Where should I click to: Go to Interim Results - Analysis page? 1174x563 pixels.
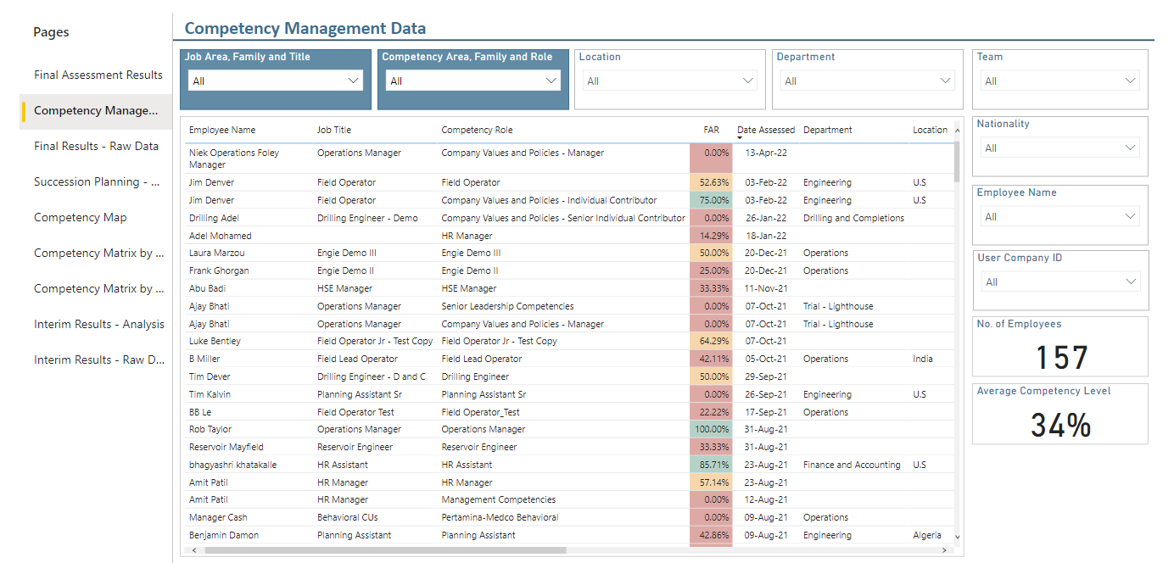(x=98, y=324)
